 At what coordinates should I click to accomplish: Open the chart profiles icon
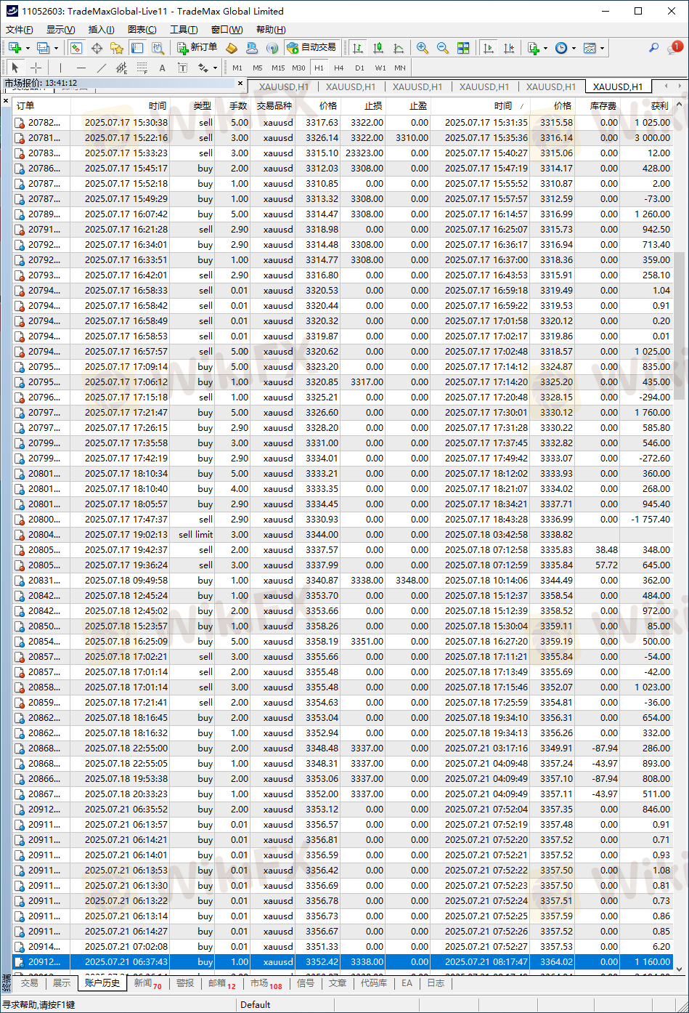[x=44, y=48]
